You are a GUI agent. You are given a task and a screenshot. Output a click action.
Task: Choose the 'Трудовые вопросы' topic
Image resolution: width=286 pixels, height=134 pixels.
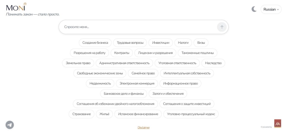pyautogui.click(x=130, y=43)
